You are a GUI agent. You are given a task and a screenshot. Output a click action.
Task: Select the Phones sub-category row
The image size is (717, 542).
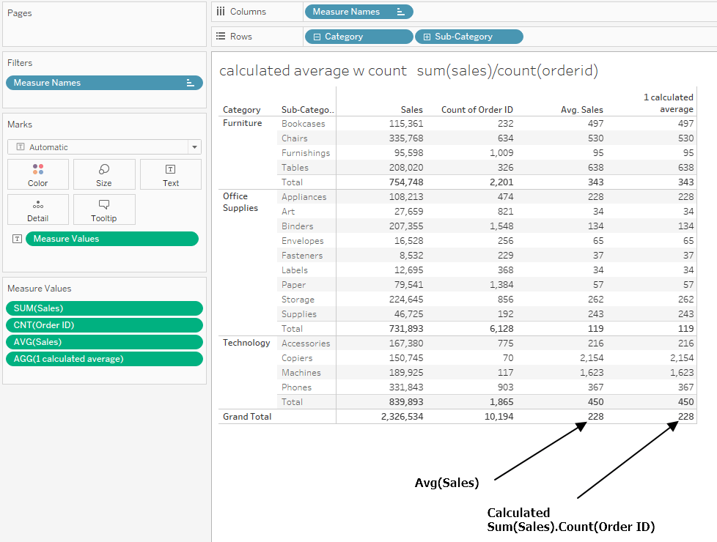(x=296, y=387)
